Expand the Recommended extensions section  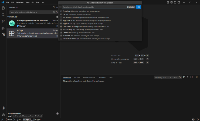coord(16,113)
